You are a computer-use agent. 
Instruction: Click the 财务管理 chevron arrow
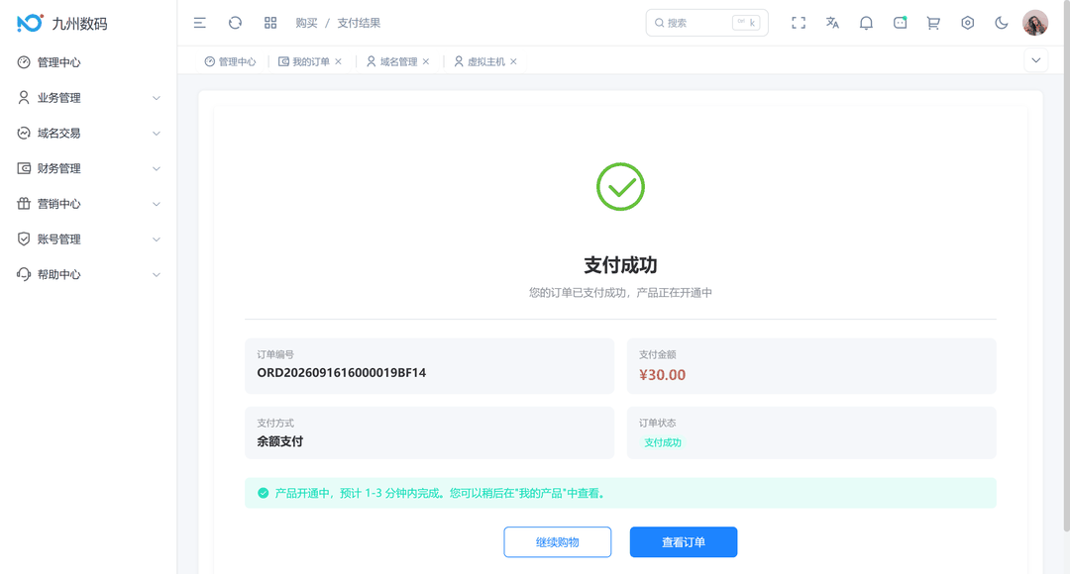(157, 168)
